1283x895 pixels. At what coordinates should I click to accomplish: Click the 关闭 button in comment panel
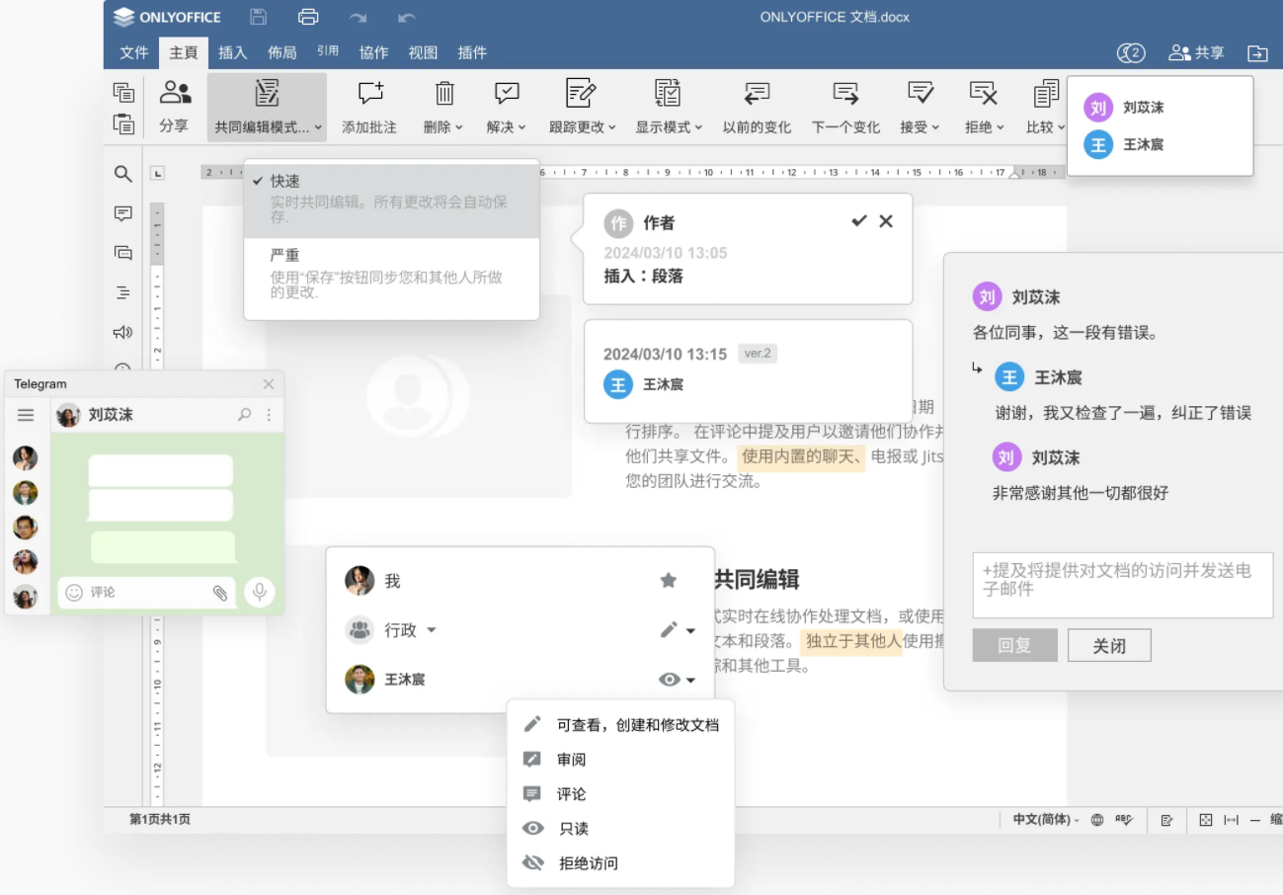click(1109, 645)
